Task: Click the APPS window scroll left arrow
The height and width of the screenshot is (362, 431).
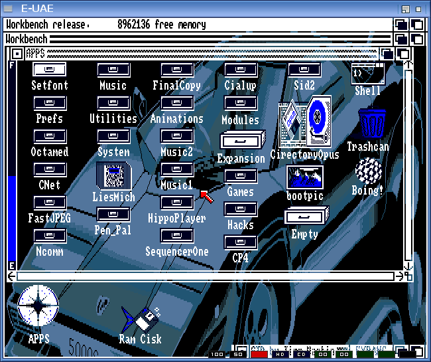Action: click(x=11, y=276)
